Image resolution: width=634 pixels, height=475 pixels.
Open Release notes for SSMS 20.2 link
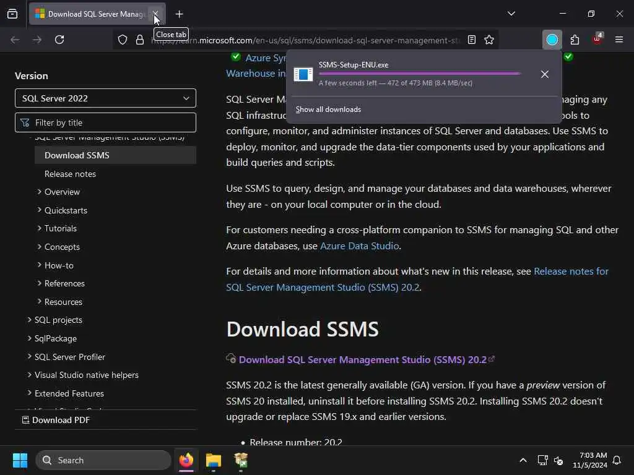(x=417, y=279)
